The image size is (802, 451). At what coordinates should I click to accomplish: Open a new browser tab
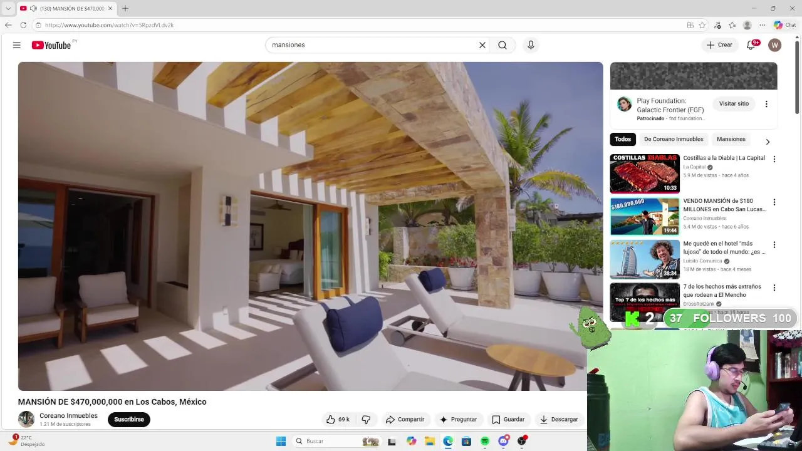coord(125,8)
